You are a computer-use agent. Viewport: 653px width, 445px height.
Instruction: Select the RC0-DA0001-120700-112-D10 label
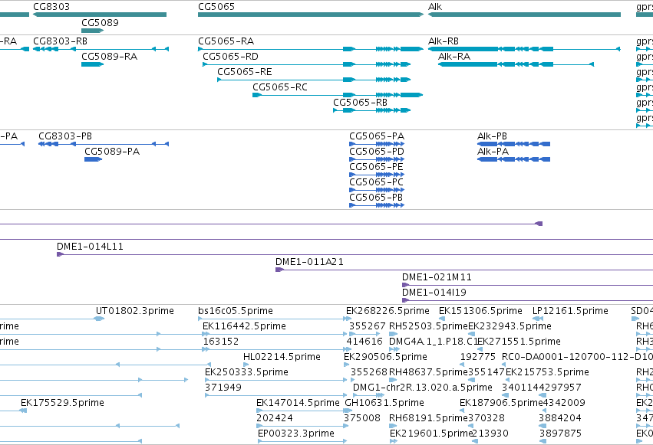click(577, 357)
